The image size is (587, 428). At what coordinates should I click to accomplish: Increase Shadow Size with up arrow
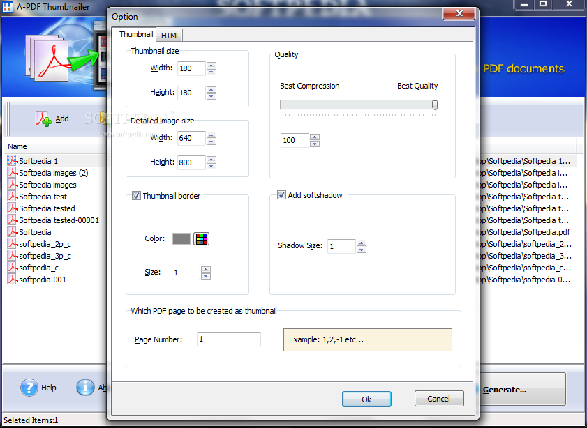coord(362,243)
